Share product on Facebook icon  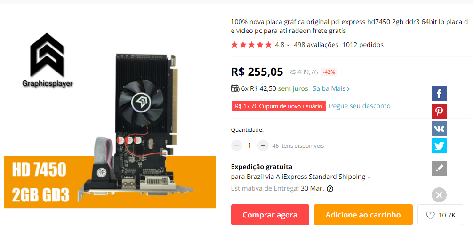[439, 94]
